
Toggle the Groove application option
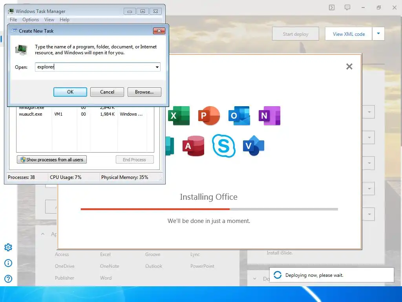153,254
